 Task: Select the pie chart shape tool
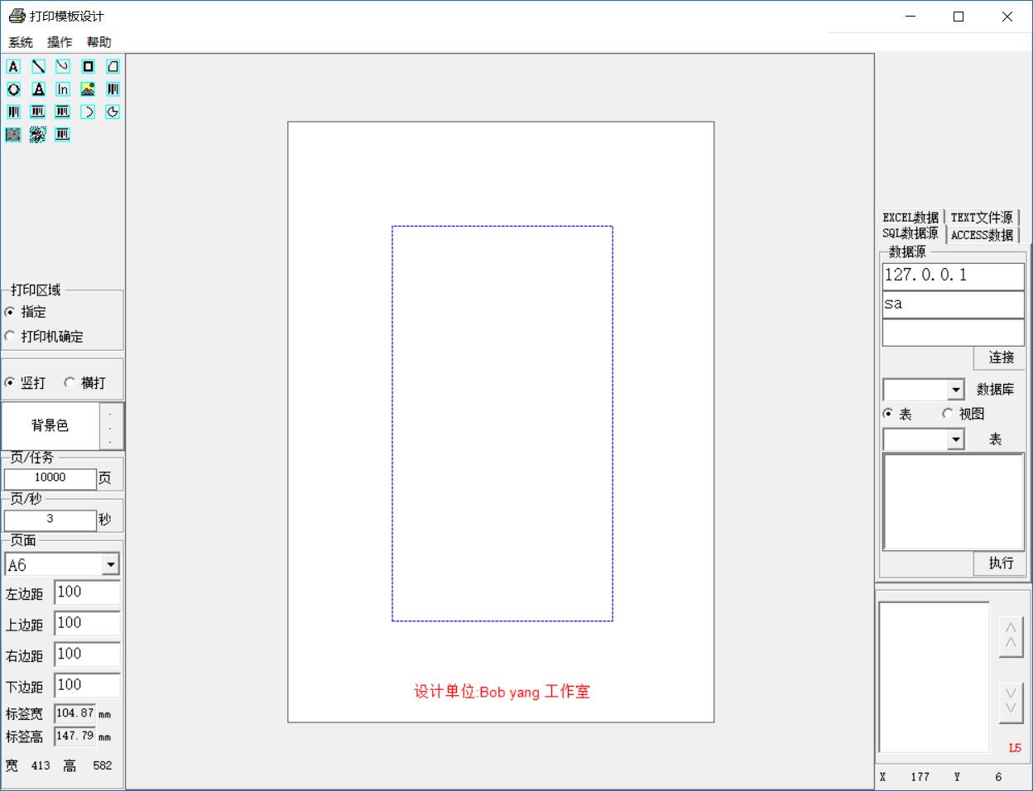[113, 112]
